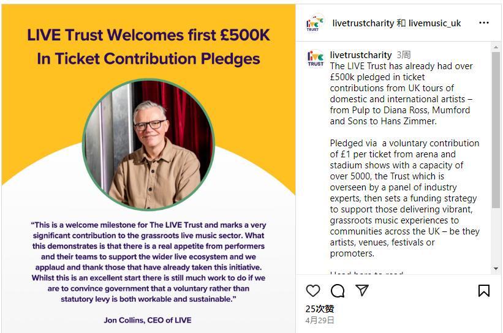Image resolution: width=503 pixels, height=333 pixels.
Task: Click the Jon Collins quote text
Action: 148,262
